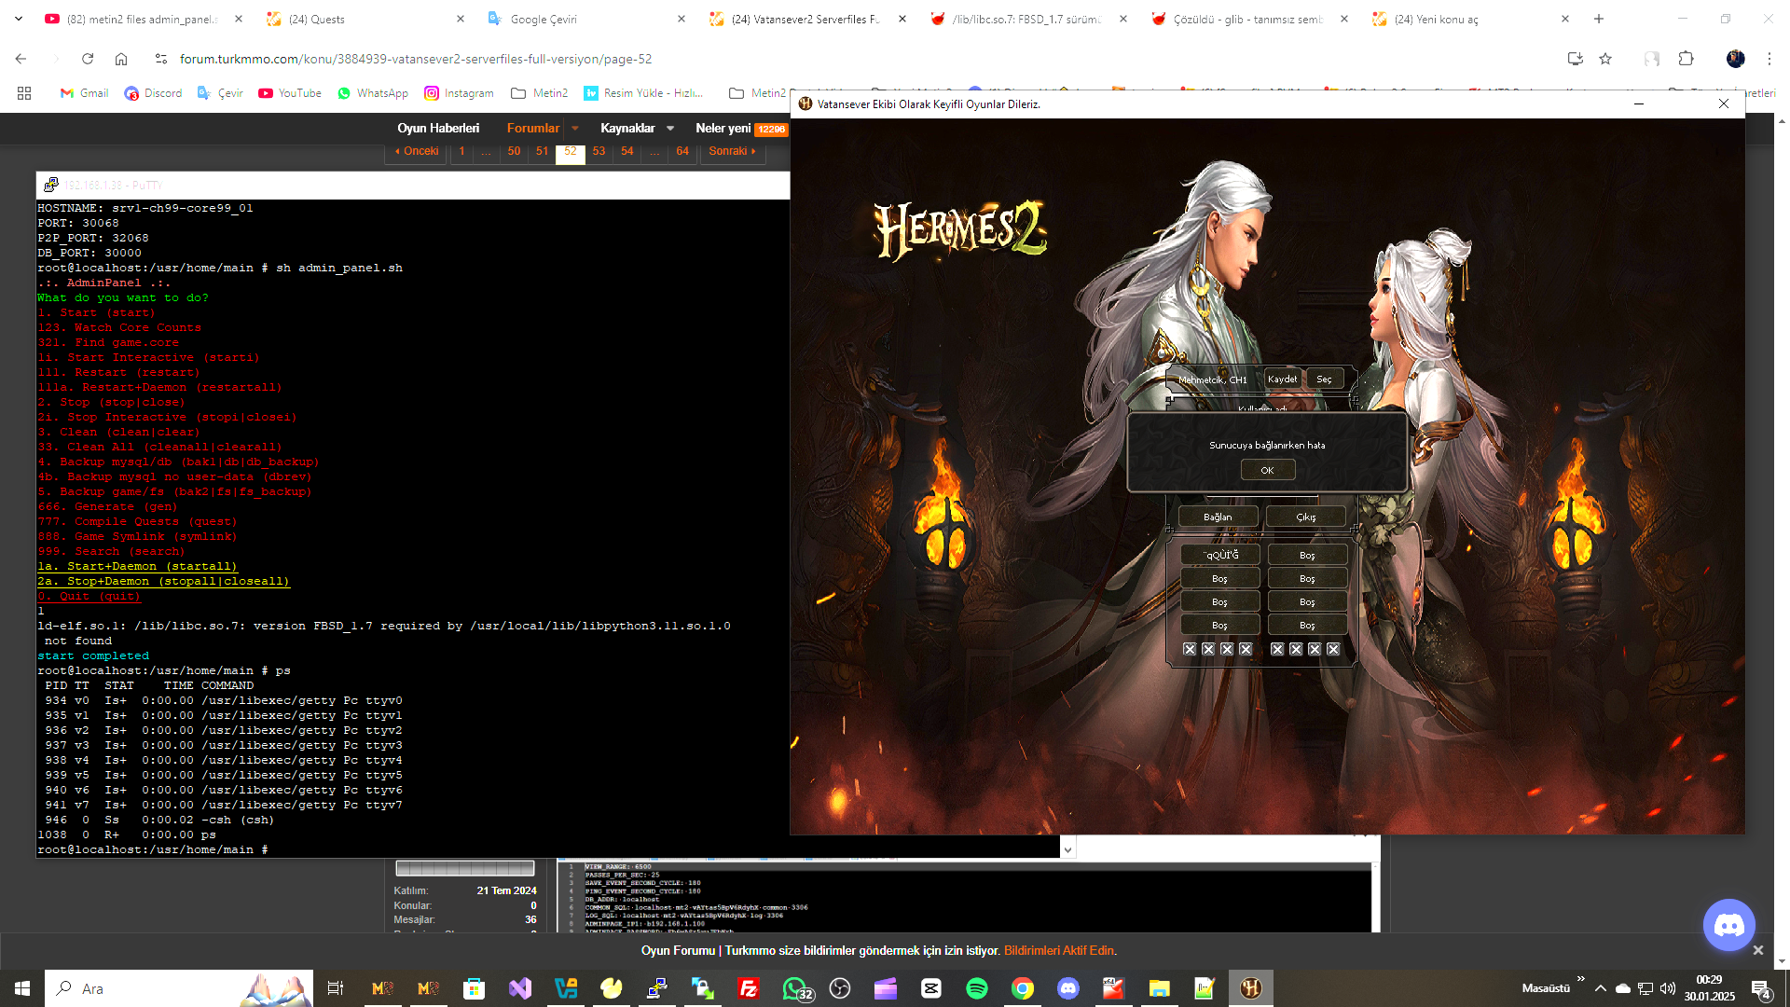
Task: Open Task View on taskbar
Action: tap(336, 988)
